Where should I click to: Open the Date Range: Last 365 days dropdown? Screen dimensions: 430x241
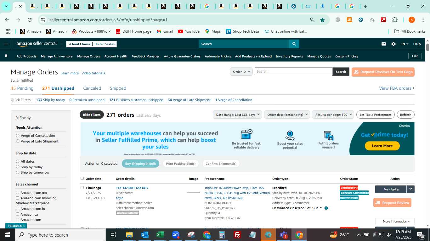[x=237, y=115]
